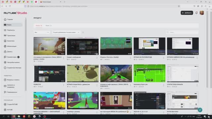Open options menu for Geometry Dash Lite video

coord(164,85)
